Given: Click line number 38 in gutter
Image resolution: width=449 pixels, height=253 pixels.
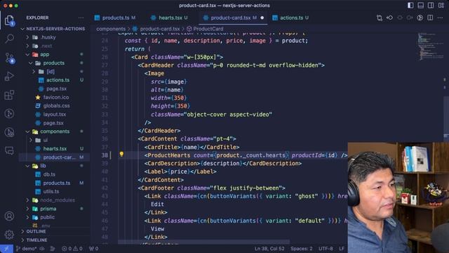Looking at the screenshot, I should point(105,155).
